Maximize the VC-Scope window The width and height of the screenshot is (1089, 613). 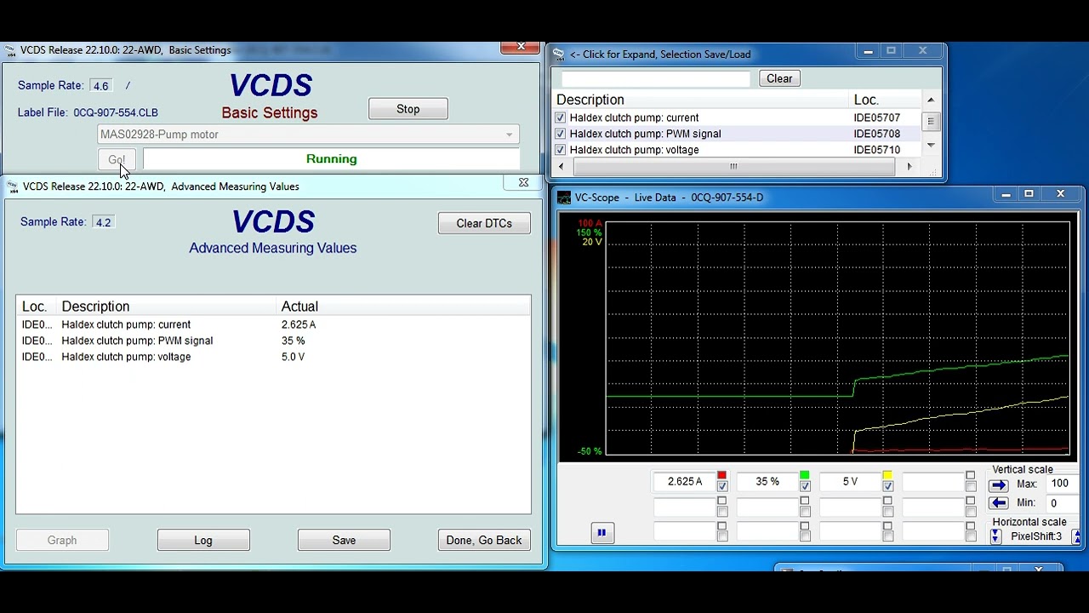(1029, 194)
